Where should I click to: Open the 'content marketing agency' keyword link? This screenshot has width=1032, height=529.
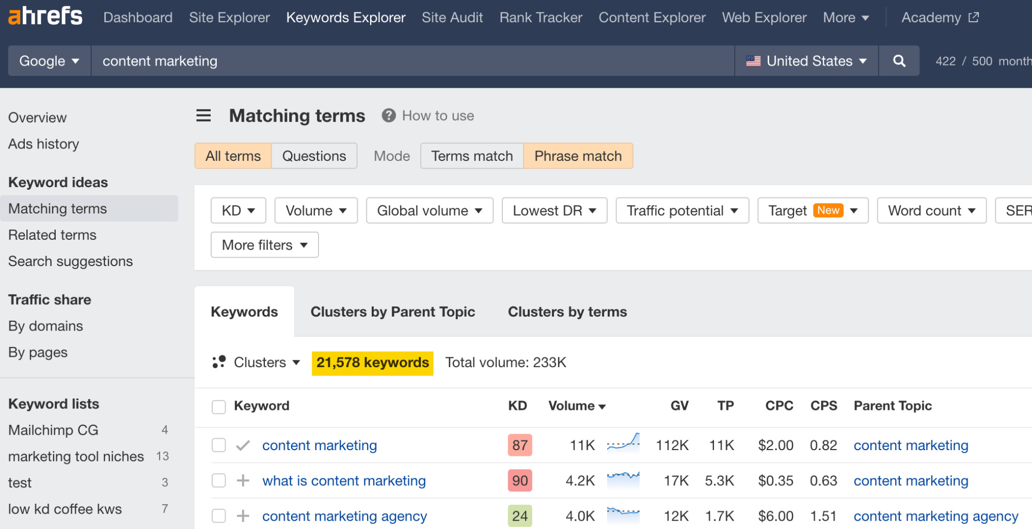[x=344, y=516]
